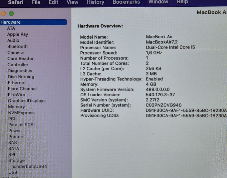
Task: Open the File menu
Action: [x=36, y=2]
